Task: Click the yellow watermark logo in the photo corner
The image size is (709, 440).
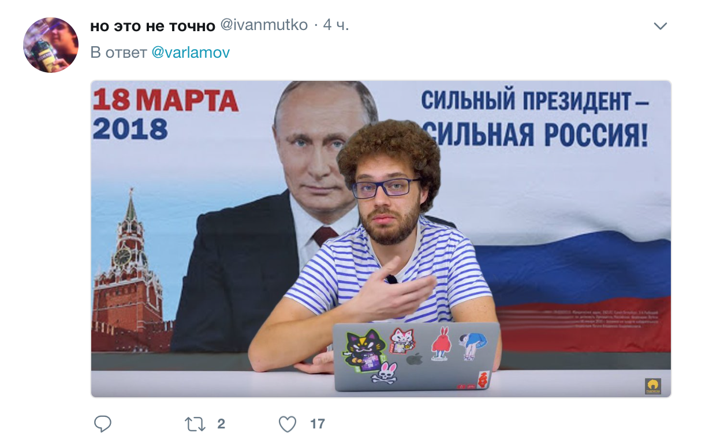Action: coord(653,386)
